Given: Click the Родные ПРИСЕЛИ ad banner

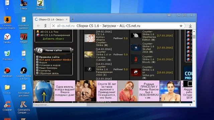Looking at the screenshot, I should tap(138, 91).
